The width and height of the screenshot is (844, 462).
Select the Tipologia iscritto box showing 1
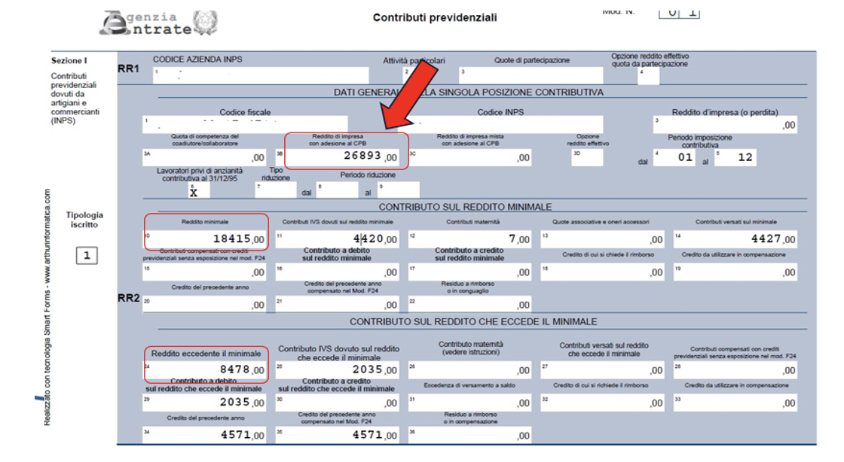(x=87, y=256)
